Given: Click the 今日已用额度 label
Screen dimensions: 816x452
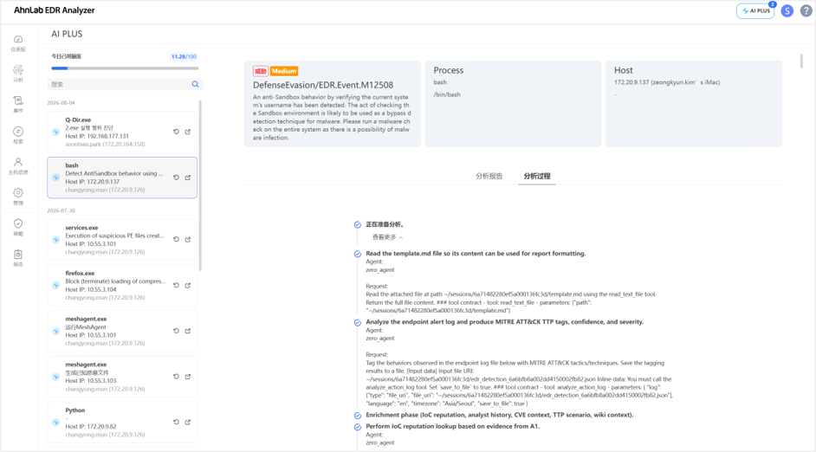Looking at the screenshot, I should (66, 56).
